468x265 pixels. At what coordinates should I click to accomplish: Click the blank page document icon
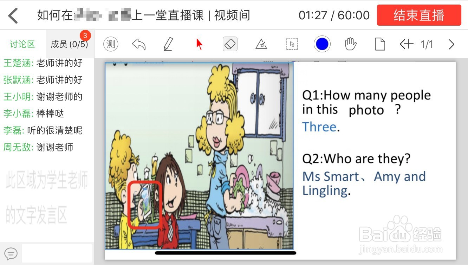(x=380, y=44)
